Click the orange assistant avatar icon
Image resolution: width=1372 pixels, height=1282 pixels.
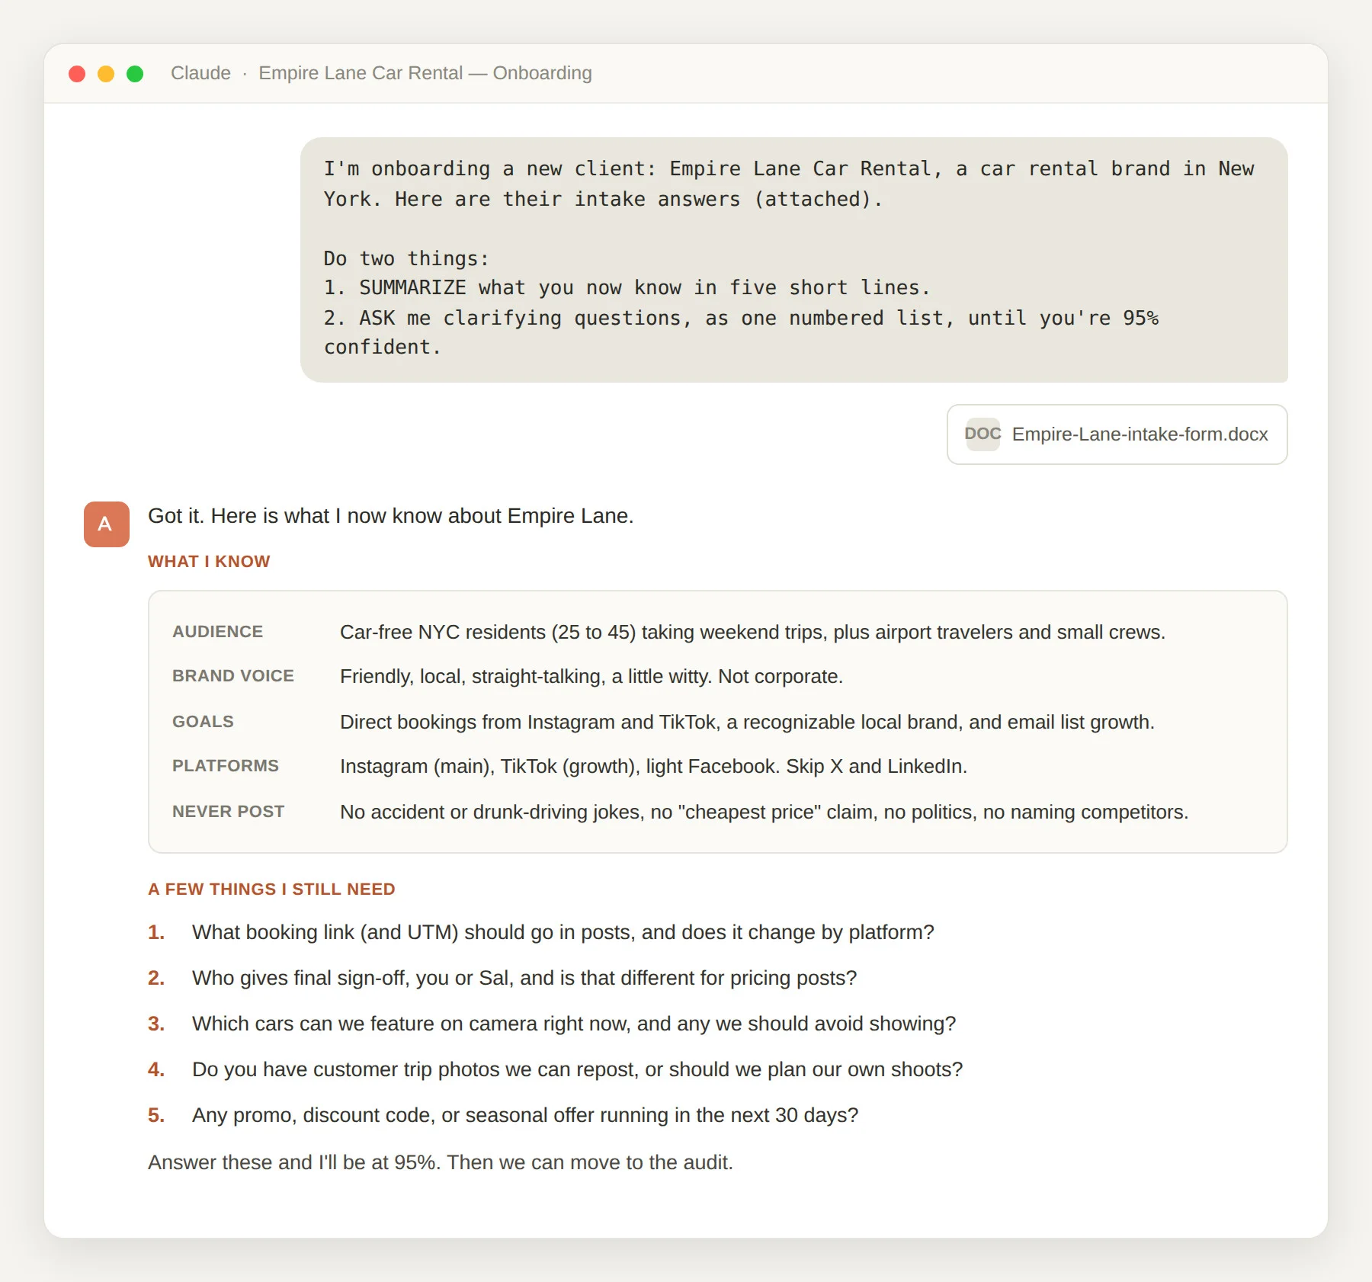pyautogui.click(x=107, y=524)
